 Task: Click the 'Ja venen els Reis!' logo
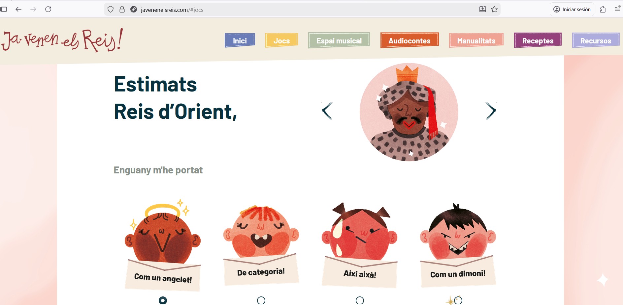63,40
